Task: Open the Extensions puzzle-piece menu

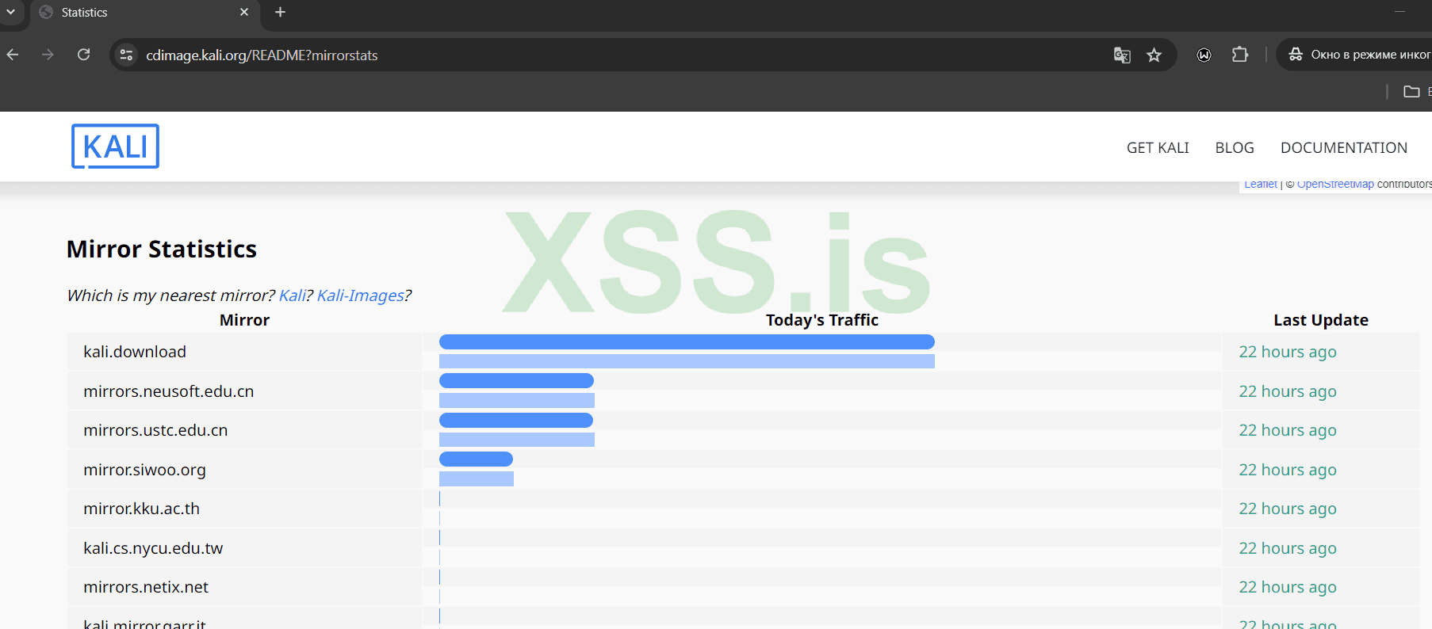Action: [x=1240, y=55]
